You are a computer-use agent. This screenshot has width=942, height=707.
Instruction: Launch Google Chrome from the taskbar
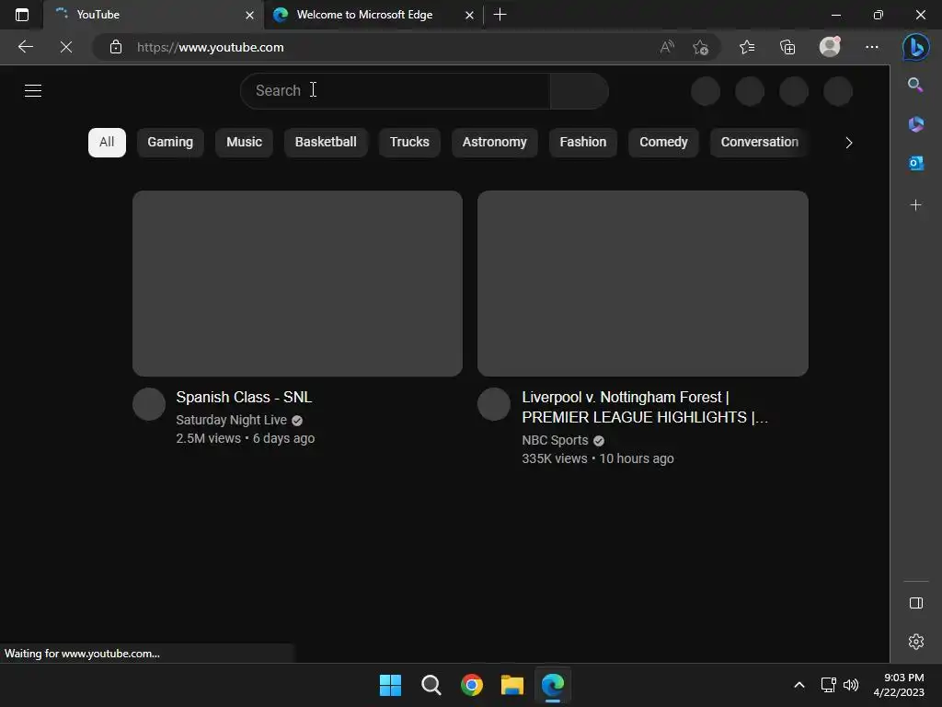472,685
